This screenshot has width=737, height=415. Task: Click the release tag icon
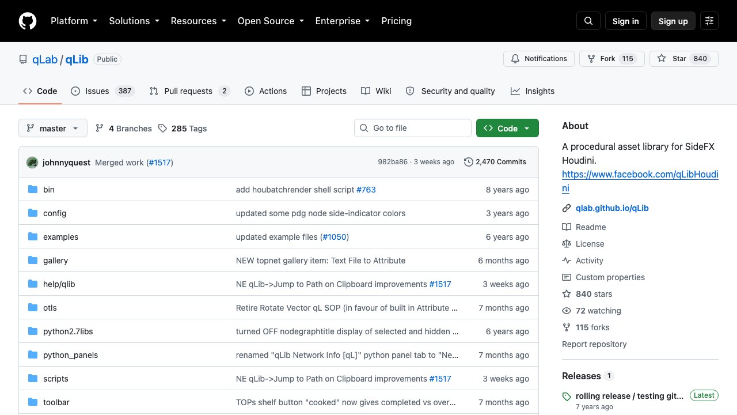pos(567,397)
